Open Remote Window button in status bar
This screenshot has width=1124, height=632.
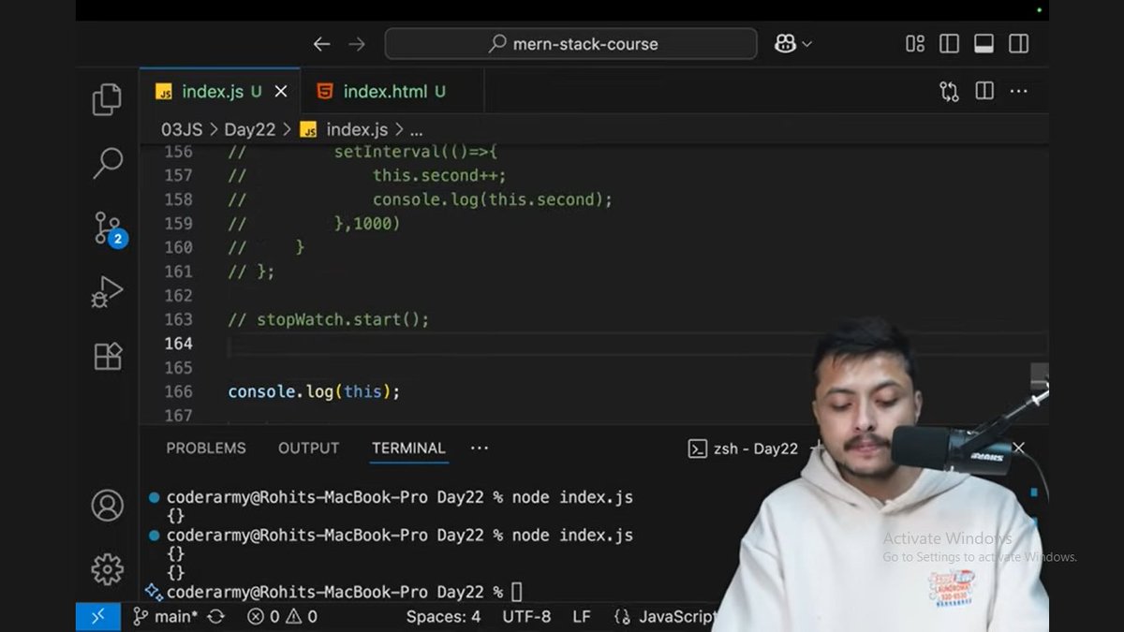pyautogui.click(x=98, y=616)
